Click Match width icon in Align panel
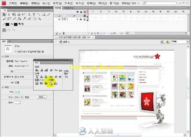The width and height of the screenshot is (191, 137). point(37,83)
